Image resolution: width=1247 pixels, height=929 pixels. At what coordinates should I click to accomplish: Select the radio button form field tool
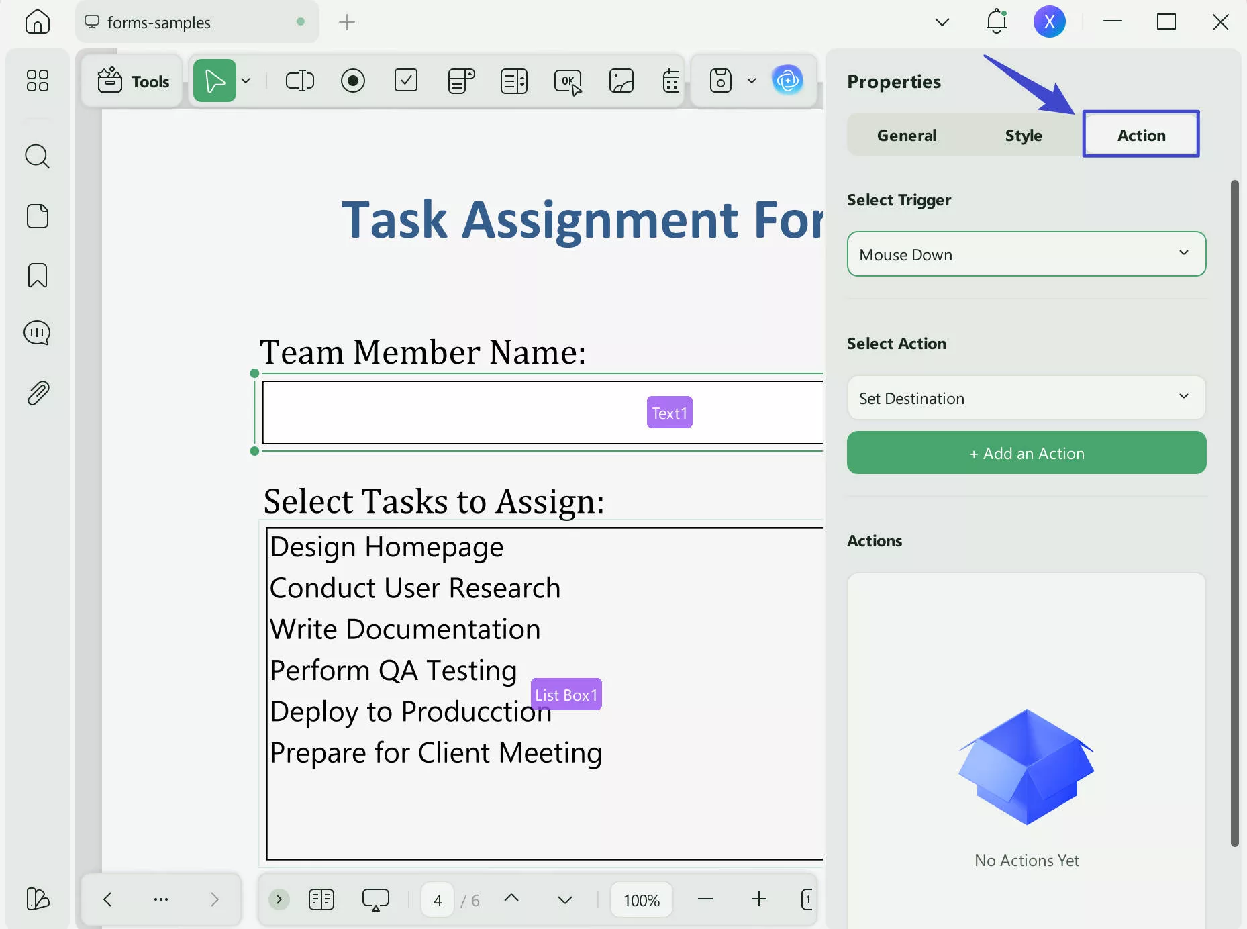click(x=353, y=81)
